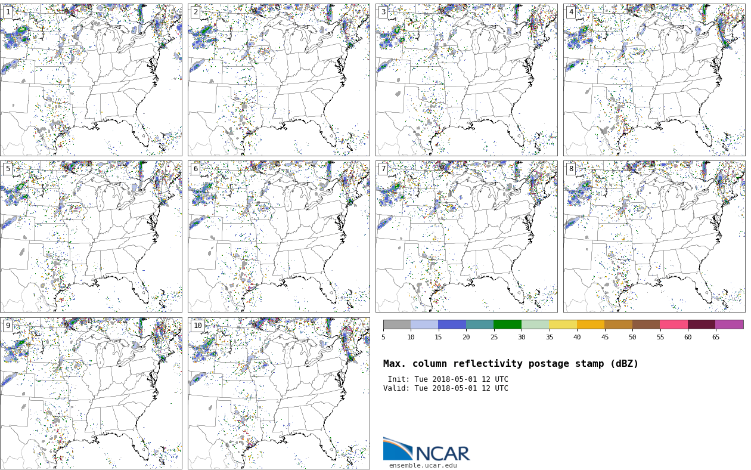The width and height of the screenshot is (751, 470).
Task: Open ensemble member 2 map panel
Action: pos(279,80)
